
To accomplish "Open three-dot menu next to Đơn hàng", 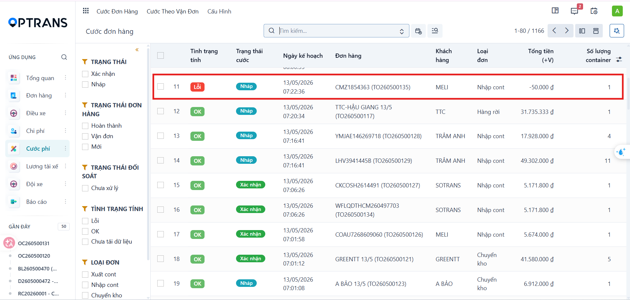I will (x=65, y=95).
